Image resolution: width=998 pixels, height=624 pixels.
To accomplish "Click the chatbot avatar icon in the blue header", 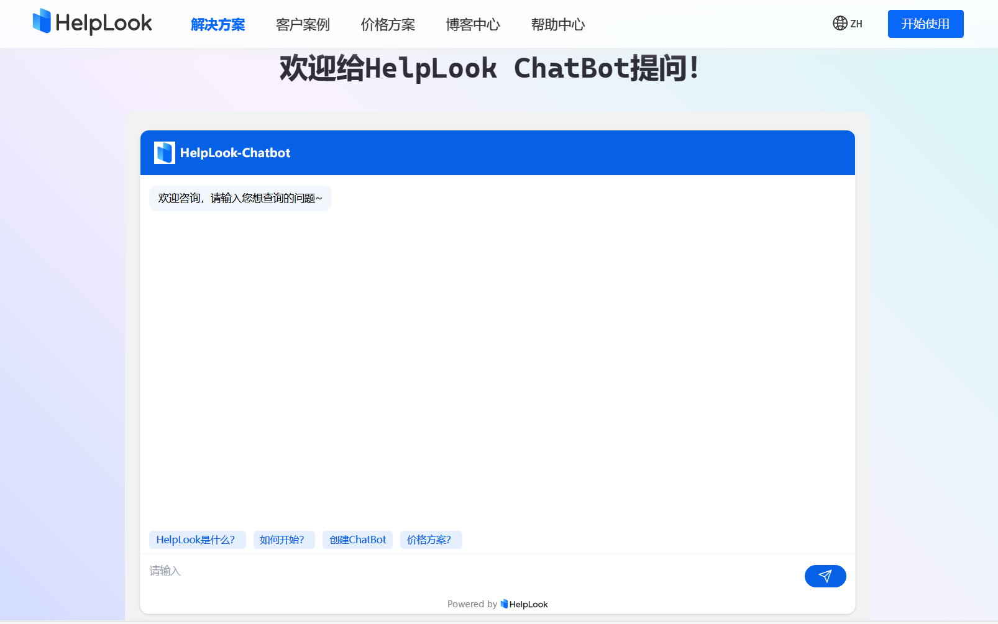I will tap(164, 153).
